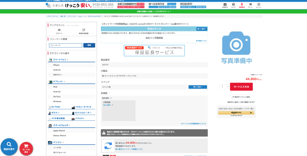307x156 pixels.
Task: Open the カート icon in header
Action: [250, 5]
